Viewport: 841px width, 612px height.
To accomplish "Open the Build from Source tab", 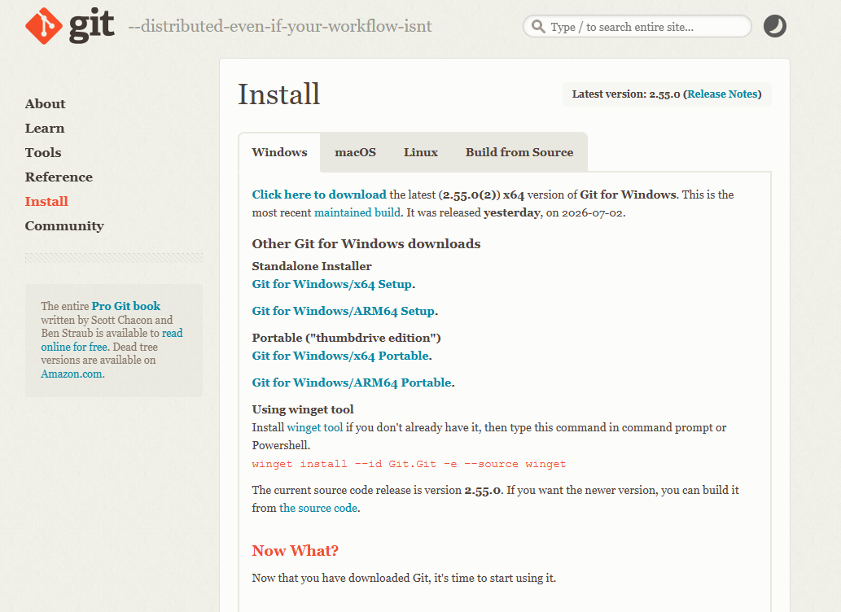I will point(519,152).
